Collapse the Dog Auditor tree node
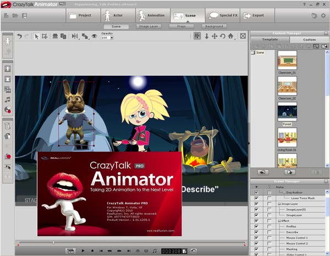 point(284,192)
